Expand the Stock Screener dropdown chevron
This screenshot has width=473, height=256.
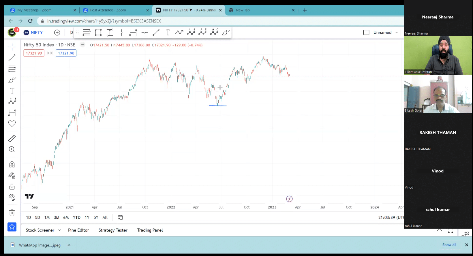(x=59, y=230)
